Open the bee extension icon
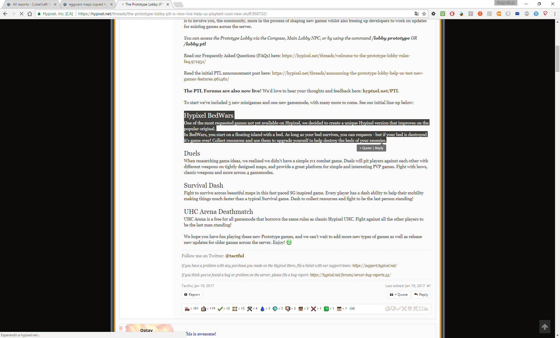 pos(461,14)
